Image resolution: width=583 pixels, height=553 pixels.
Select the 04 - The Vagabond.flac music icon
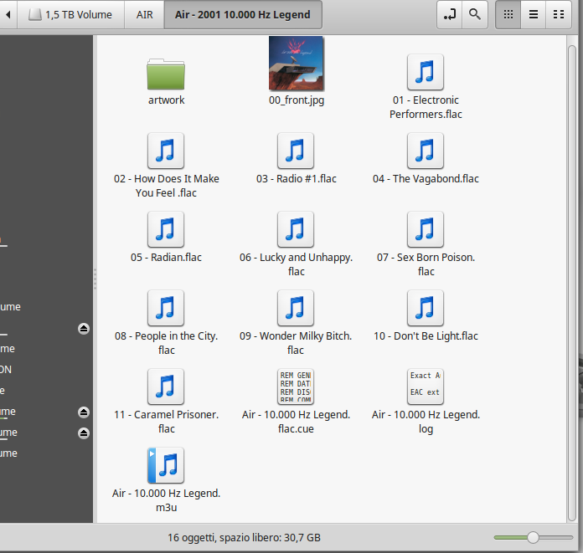click(426, 151)
